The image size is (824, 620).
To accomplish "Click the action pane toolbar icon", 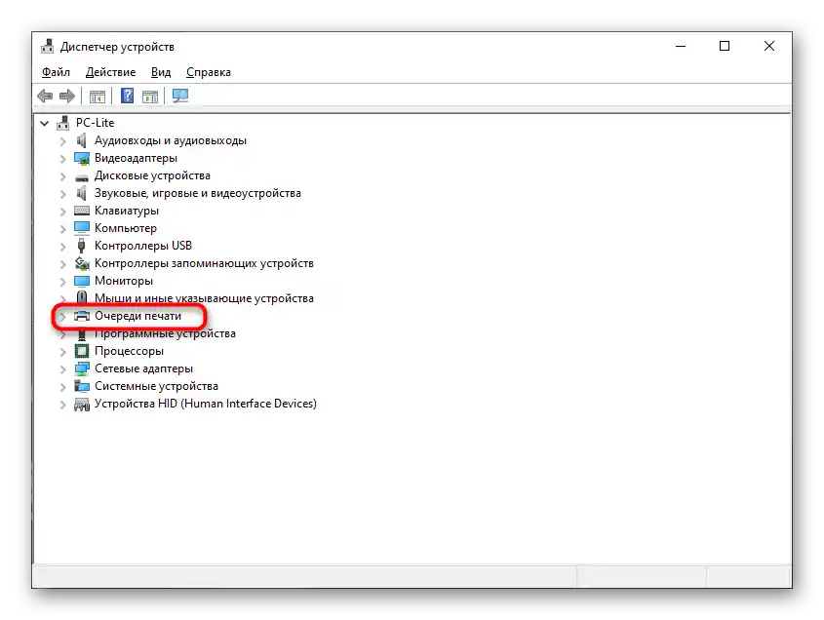I will coord(150,97).
